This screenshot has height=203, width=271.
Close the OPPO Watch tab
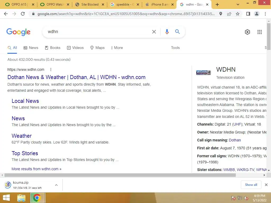pyautogui.click(x=68, y=5)
